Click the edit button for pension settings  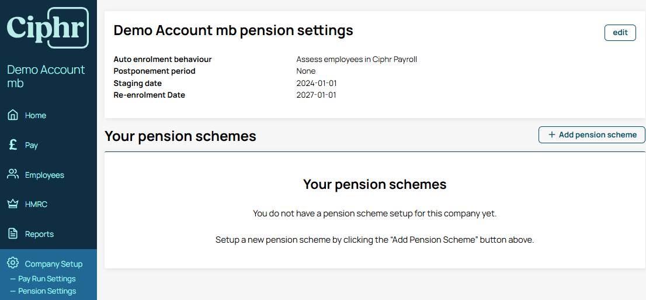pyautogui.click(x=620, y=33)
